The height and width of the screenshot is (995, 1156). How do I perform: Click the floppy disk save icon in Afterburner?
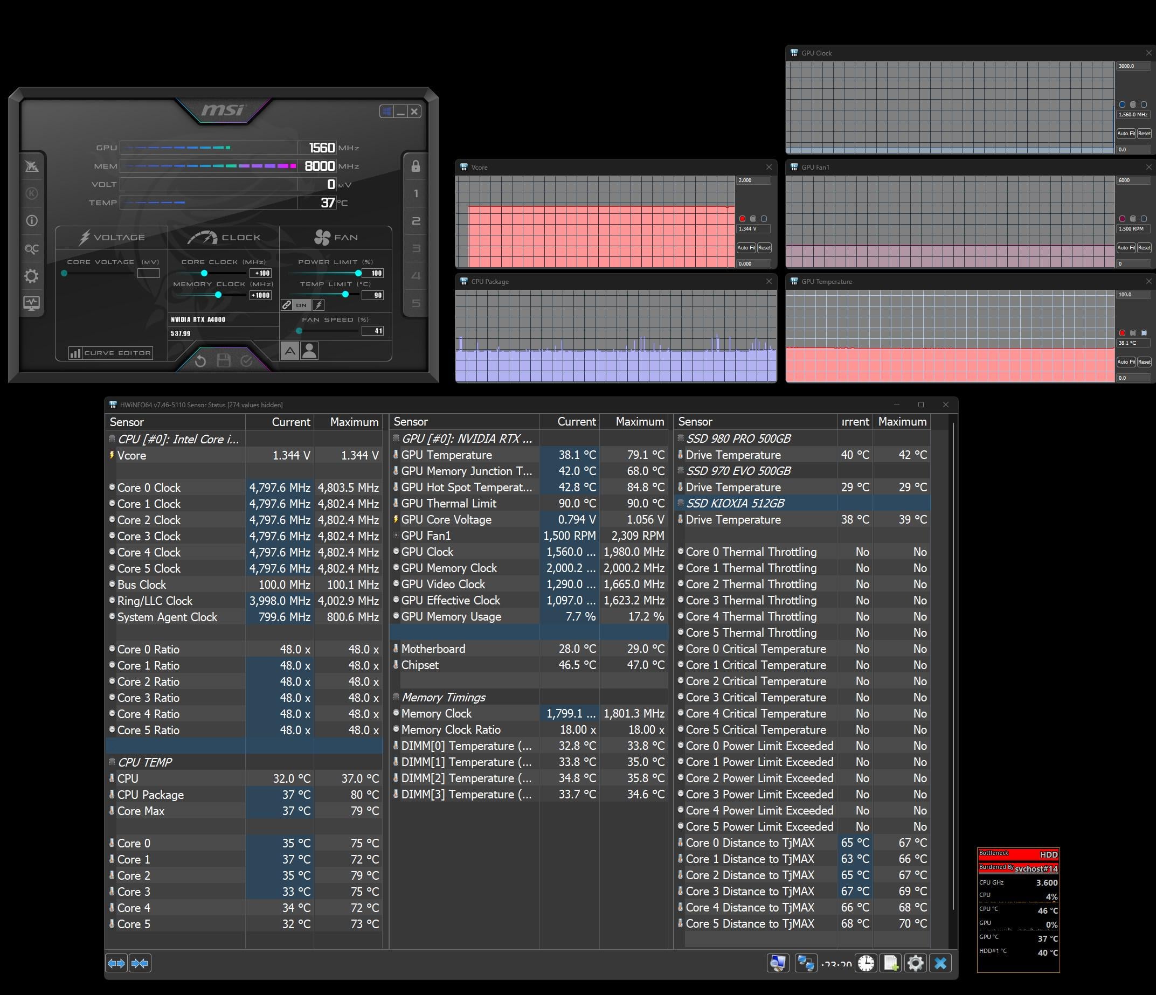click(224, 361)
